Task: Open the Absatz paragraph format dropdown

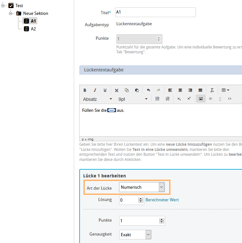Action: coord(98,99)
